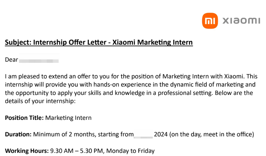Click the blurred start date before 2024

coord(143,135)
